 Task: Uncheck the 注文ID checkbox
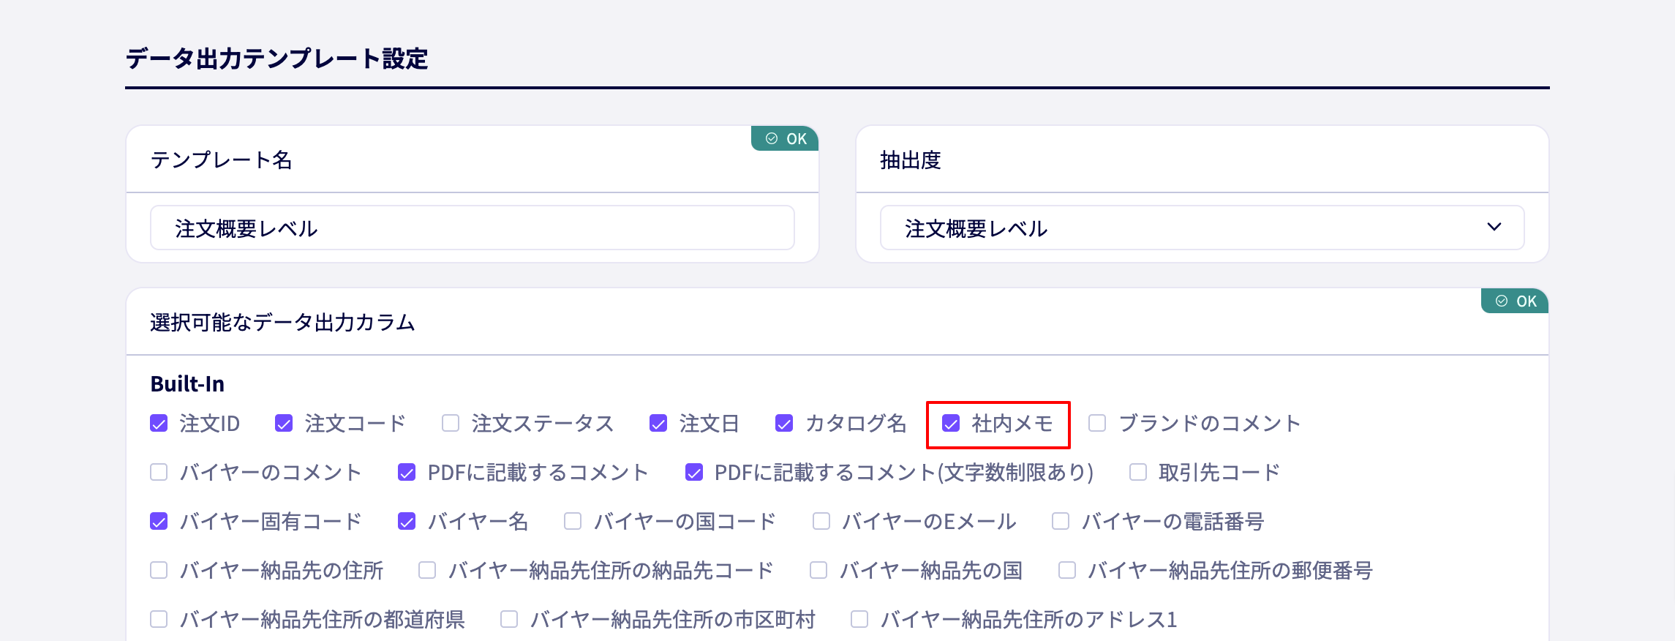[x=159, y=424]
